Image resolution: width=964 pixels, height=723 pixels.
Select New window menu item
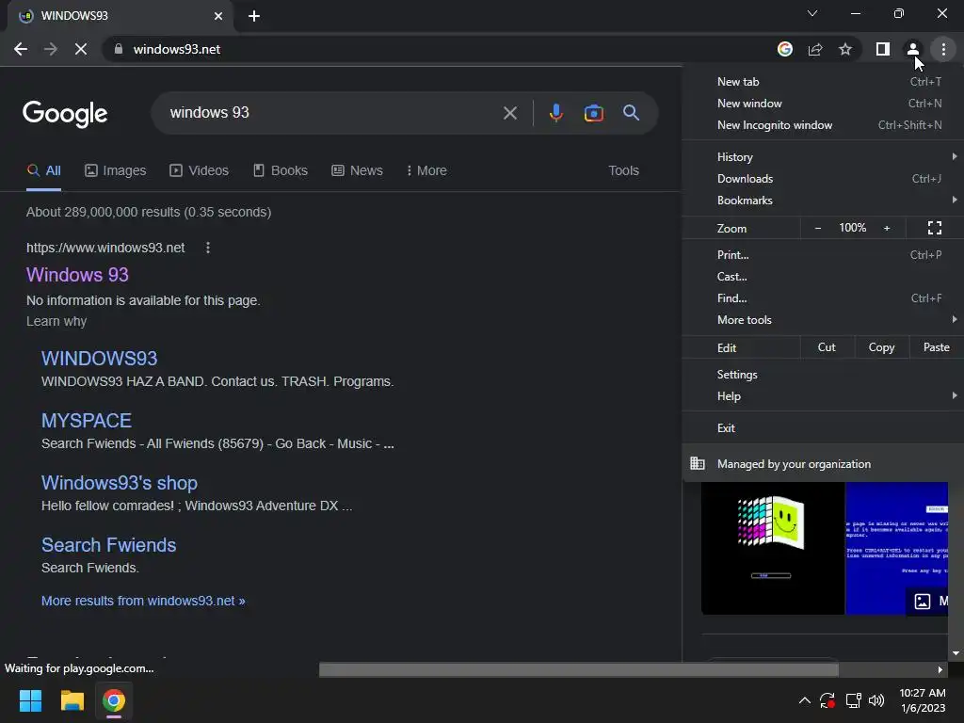[x=823, y=104]
